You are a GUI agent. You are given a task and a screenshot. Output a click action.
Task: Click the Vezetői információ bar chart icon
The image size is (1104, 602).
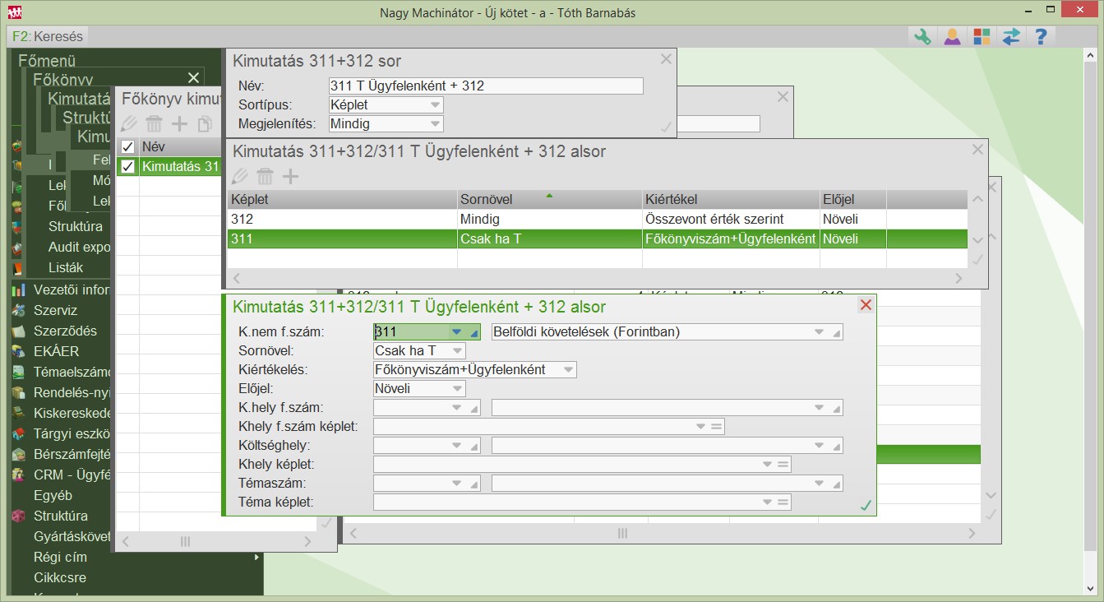[19, 289]
